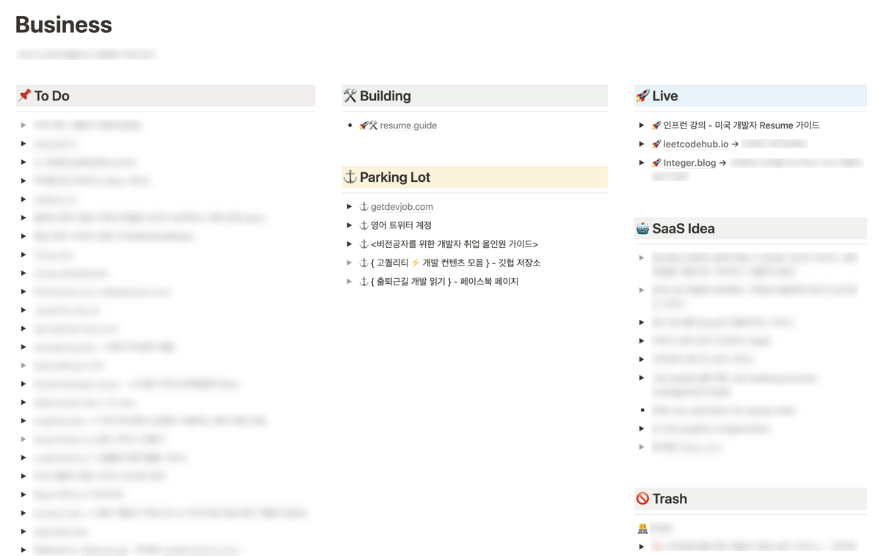Click the SaaS Idea heading
Image resolution: width=881 pixels, height=556 pixels.
[684, 228]
